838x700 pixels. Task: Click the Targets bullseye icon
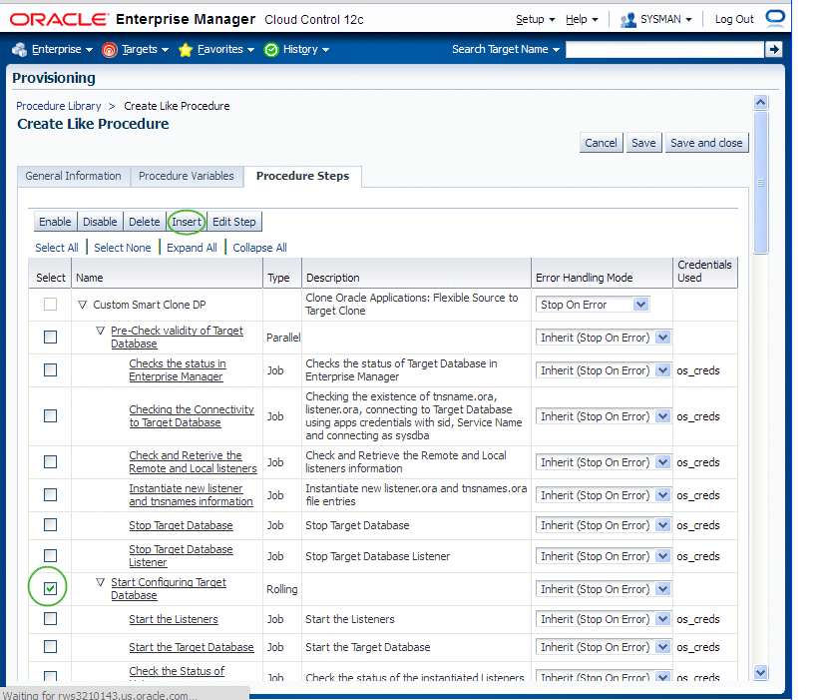[x=109, y=50]
